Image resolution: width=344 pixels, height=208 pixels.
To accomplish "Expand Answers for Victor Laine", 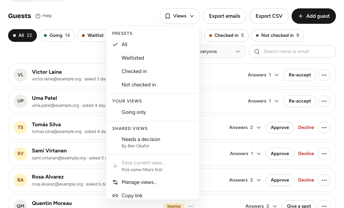I will point(263,75).
